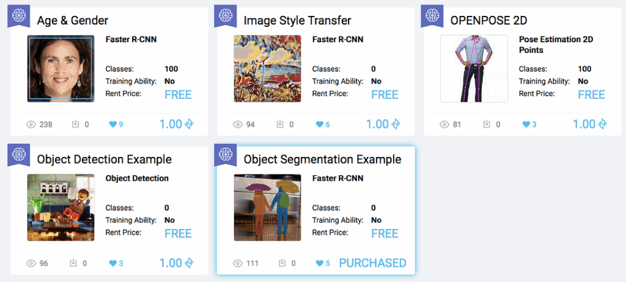Image resolution: width=626 pixels, height=282 pixels.
Task: Like the Image Style Transfer model via heart icon
Action: [319, 125]
